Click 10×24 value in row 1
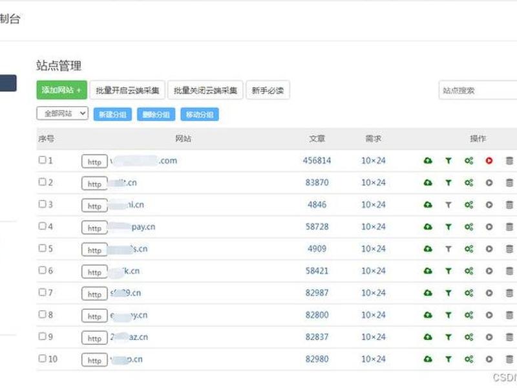Viewport: 517px width, 388px height. pyautogui.click(x=374, y=160)
